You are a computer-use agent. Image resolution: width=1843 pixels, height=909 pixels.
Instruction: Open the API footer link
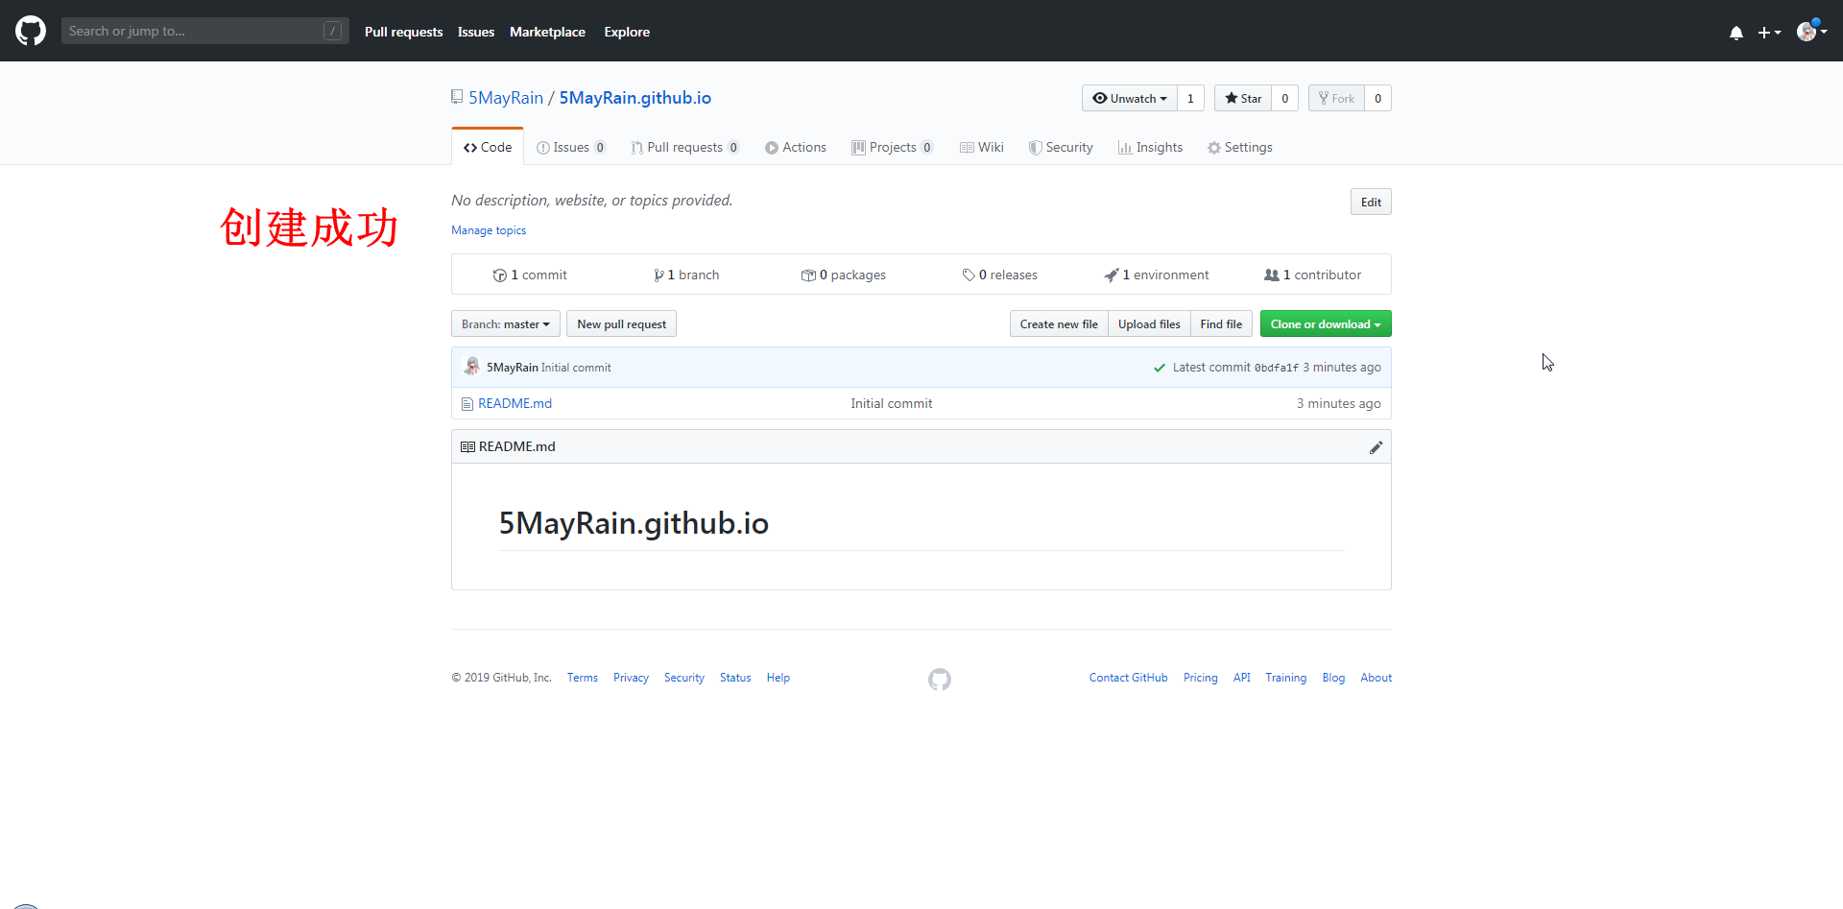click(1241, 678)
